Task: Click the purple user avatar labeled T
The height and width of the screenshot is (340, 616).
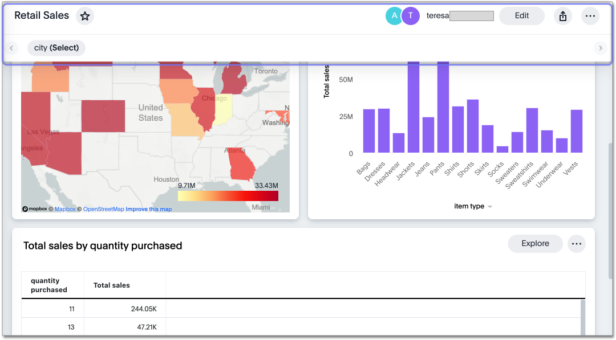Action: (x=411, y=16)
